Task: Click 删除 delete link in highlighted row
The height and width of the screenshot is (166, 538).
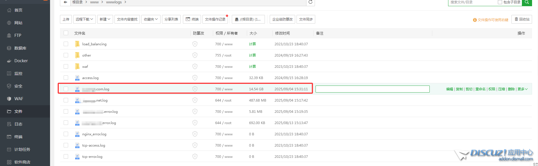Action: [511, 89]
